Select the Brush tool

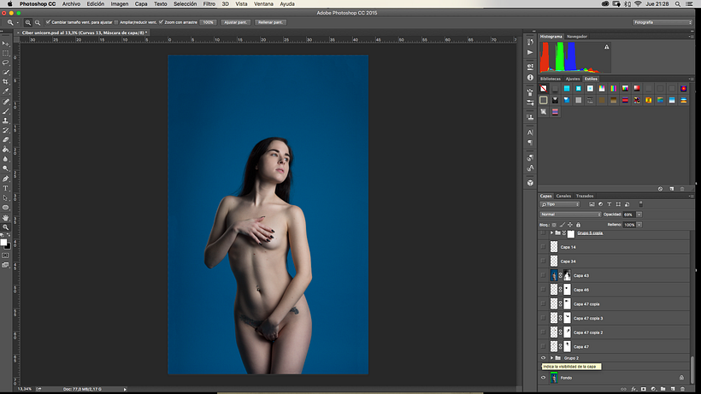click(5, 111)
